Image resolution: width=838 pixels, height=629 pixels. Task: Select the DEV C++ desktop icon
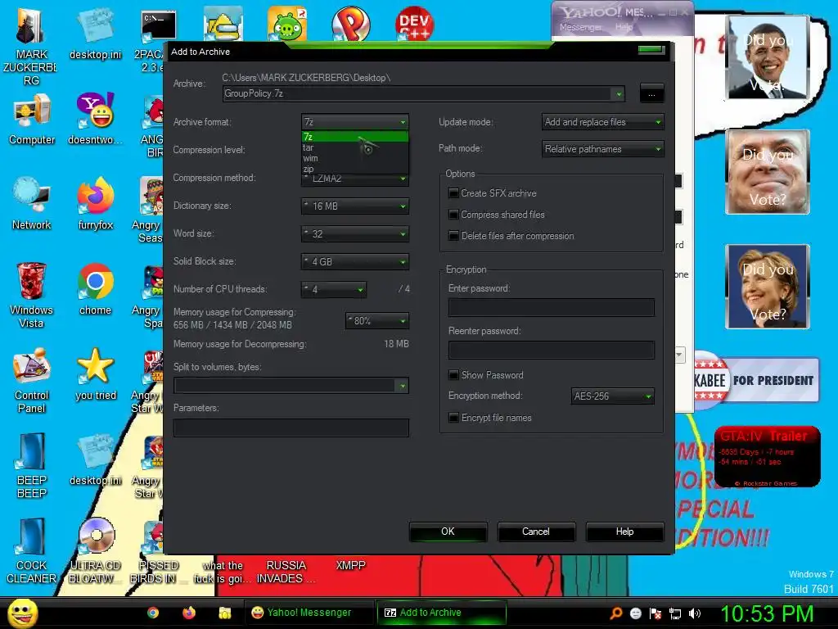click(x=414, y=23)
